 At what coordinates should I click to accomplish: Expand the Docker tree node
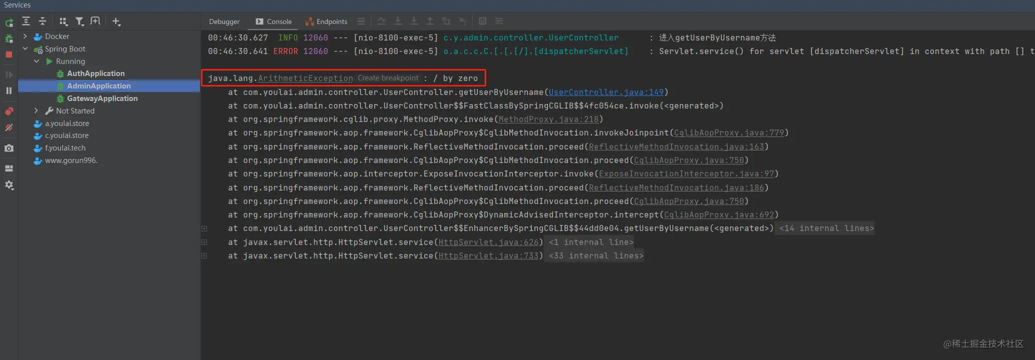tap(25, 36)
